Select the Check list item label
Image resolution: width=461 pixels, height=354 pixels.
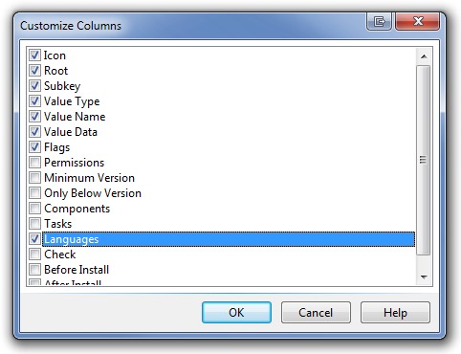click(60, 254)
